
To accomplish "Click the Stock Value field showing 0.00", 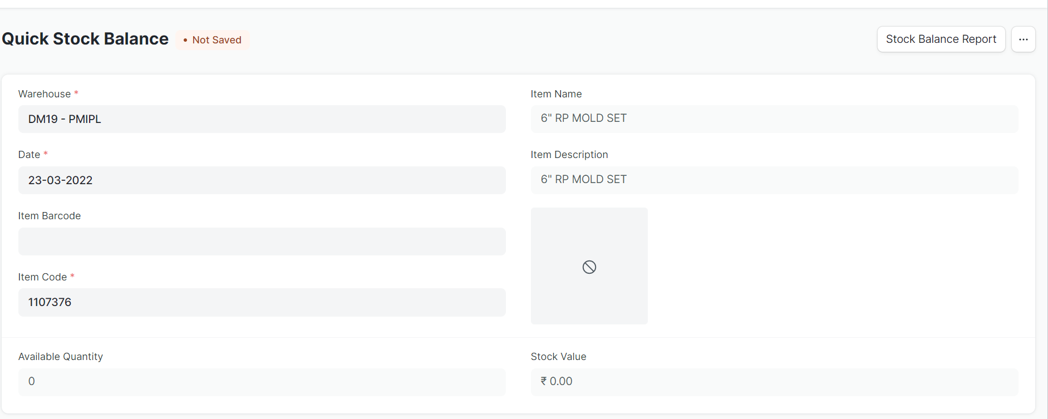I will [774, 381].
